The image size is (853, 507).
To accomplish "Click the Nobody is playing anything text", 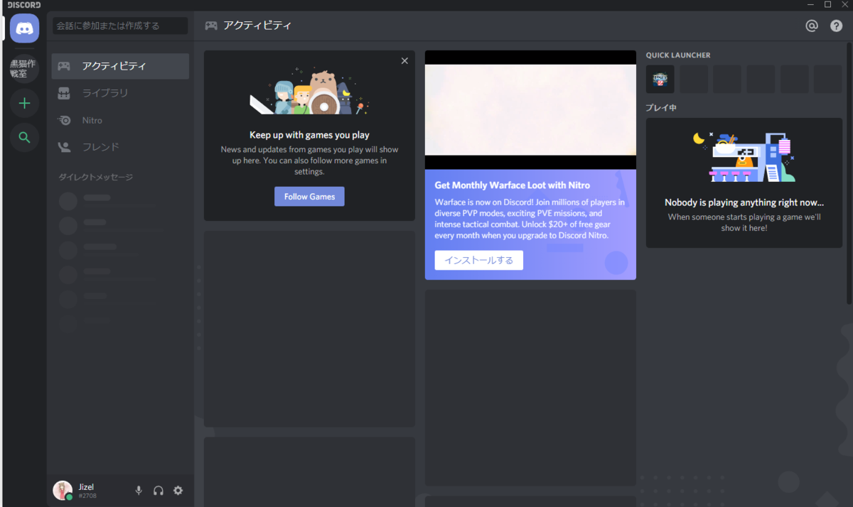I will click(x=744, y=202).
